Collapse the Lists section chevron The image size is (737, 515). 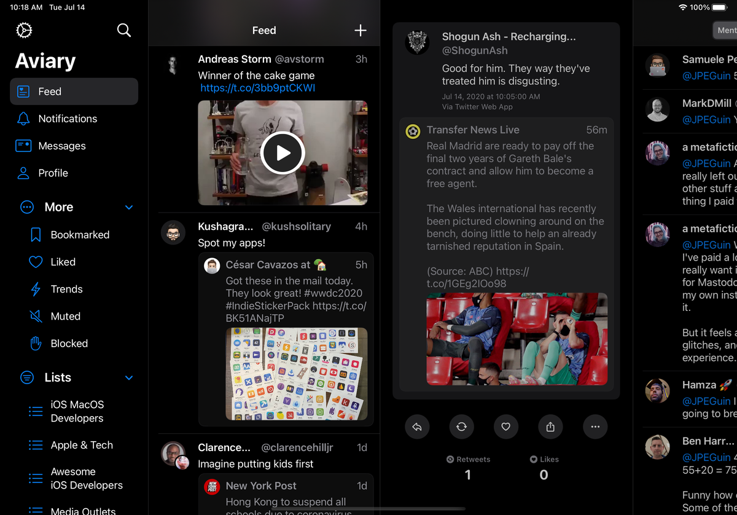[129, 377]
